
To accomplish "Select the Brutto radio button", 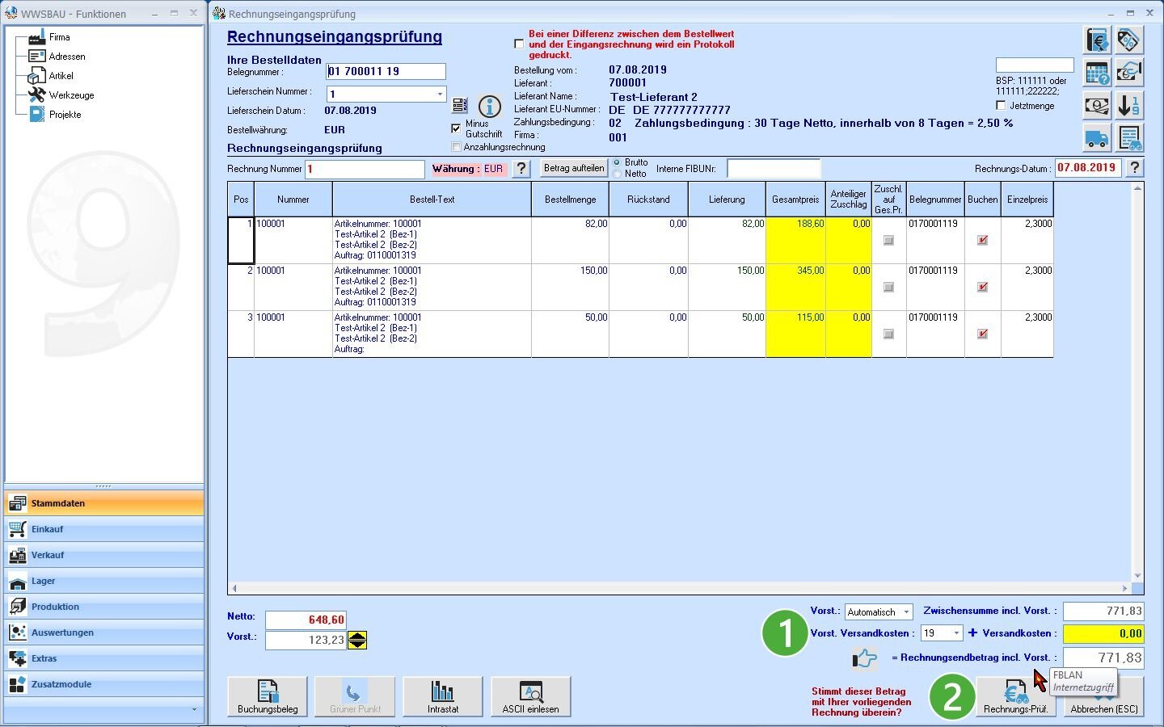I will (618, 163).
